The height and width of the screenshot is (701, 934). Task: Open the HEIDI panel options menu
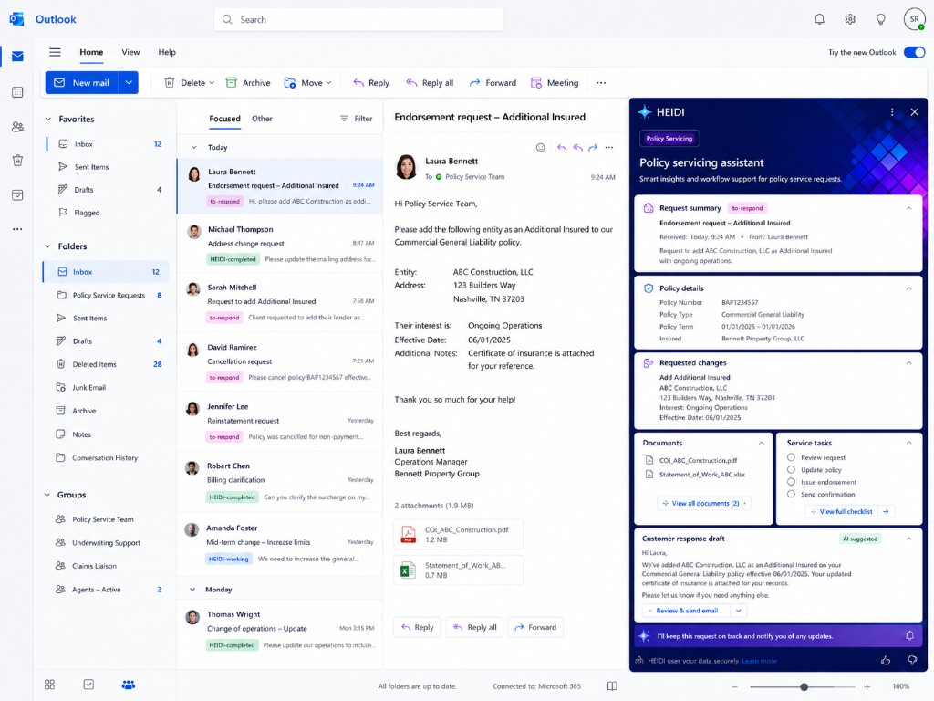coord(892,112)
